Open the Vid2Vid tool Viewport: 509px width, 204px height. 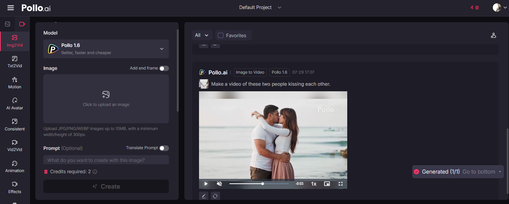coord(15,146)
